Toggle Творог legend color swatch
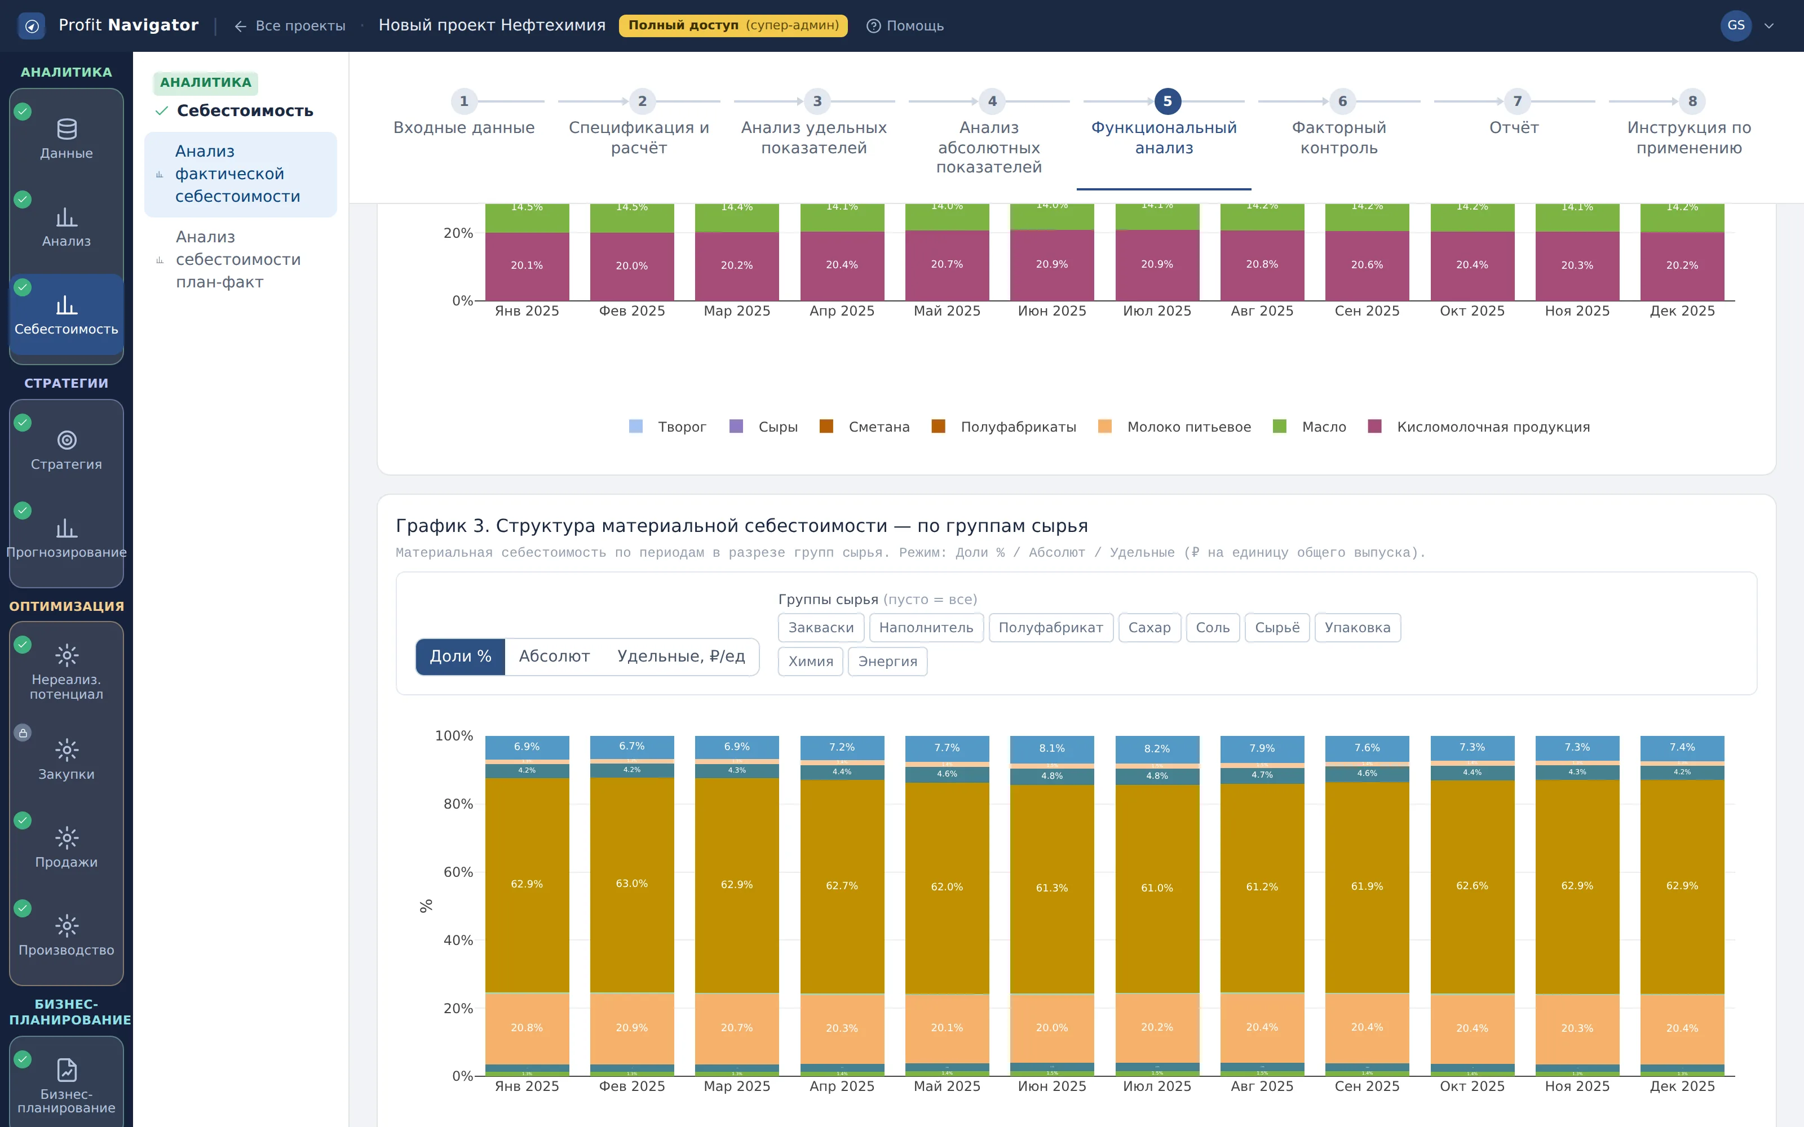 635,427
